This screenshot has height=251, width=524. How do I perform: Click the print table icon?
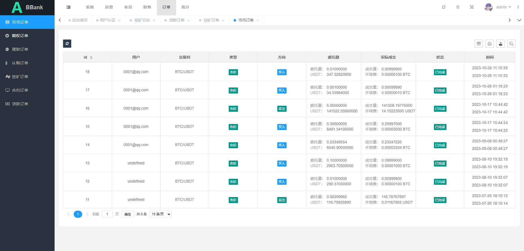(490, 44)
